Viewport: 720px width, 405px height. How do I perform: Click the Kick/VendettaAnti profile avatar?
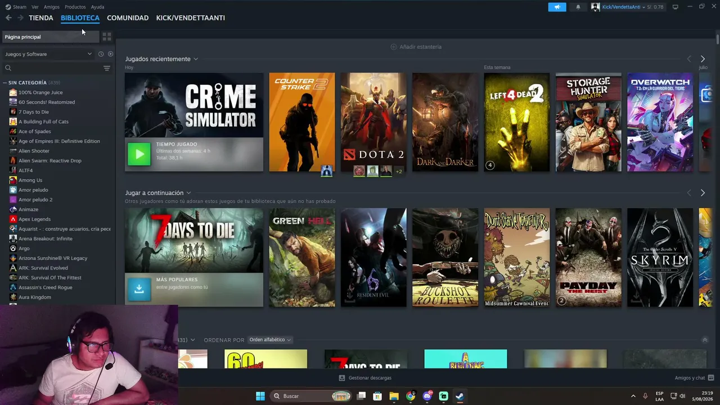(x=595, y=7)
